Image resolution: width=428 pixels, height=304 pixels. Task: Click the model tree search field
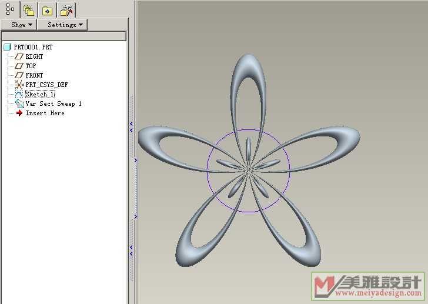(x=64, y=36)
